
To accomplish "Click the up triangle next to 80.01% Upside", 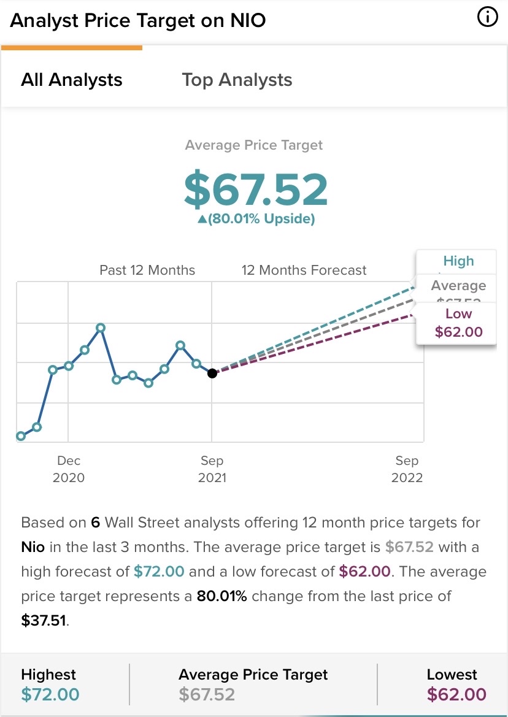I will (x=202, y=220).
